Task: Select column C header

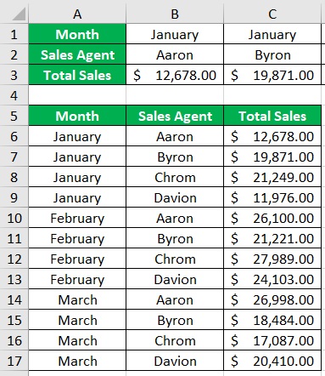Action: [x=272, y=14]
